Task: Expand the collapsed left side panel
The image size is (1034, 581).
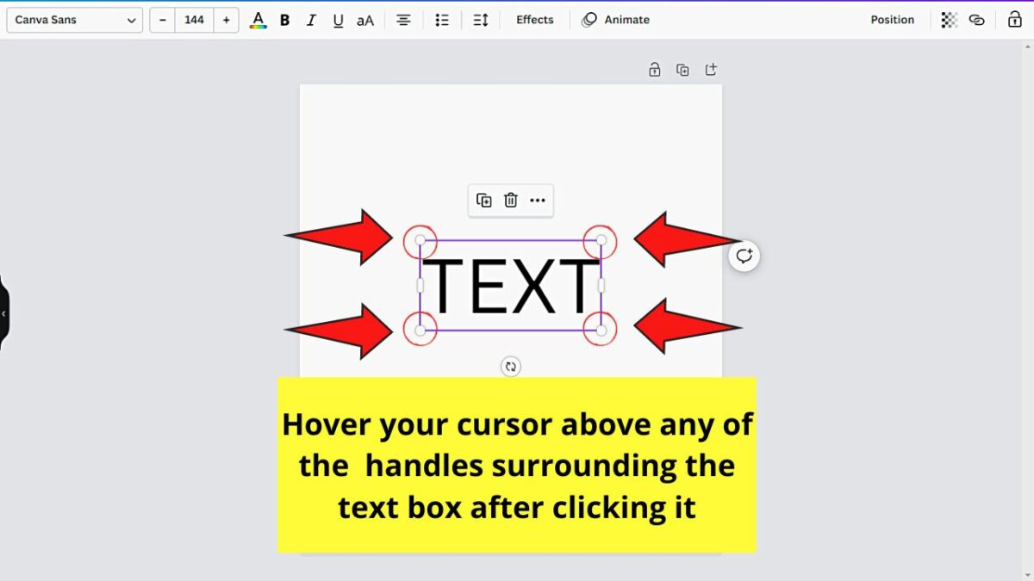Action: [x=5, y=312]
